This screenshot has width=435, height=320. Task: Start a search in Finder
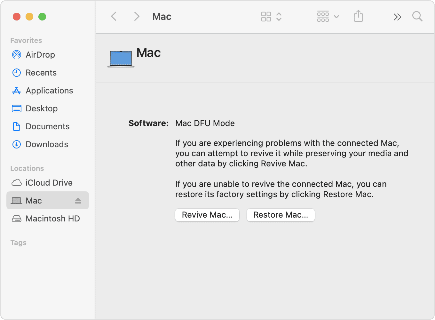click(x=417, y=16)
